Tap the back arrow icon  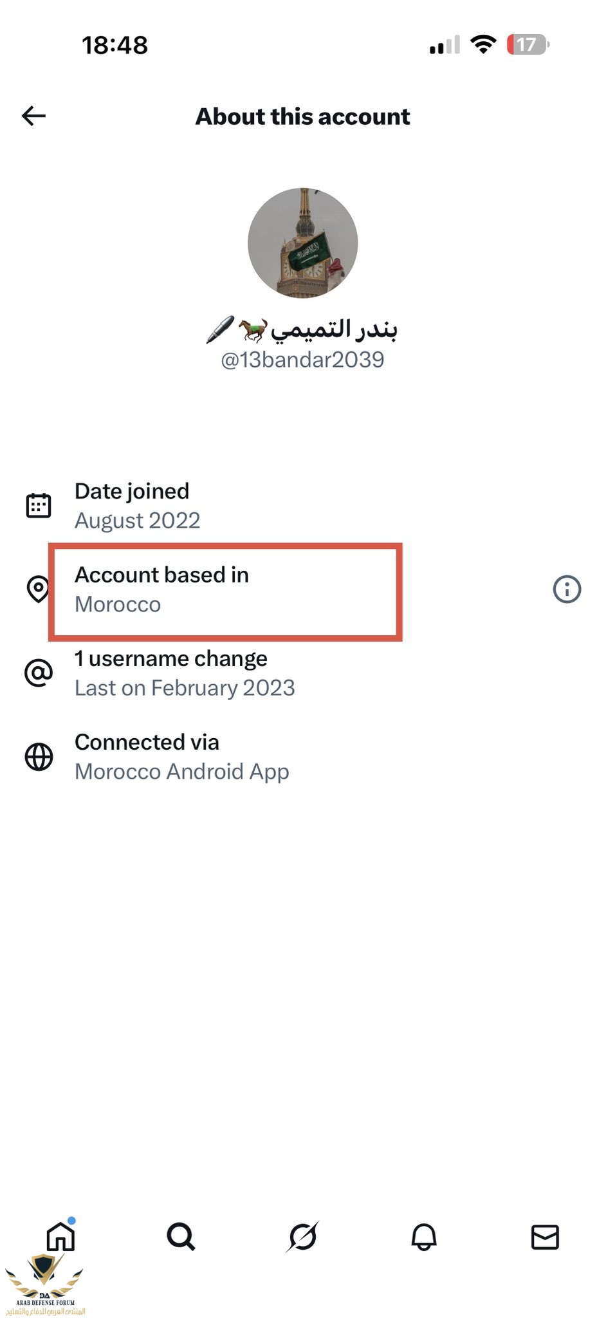pyautogui.click(x=34, y=116)
